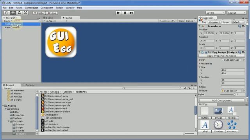250x140 pixels.
Task: Open the Tag Untagged dropdown
Action: point(214,22)
